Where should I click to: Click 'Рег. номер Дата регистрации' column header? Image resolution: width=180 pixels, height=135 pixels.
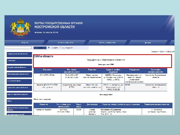(x=72, y=71)
